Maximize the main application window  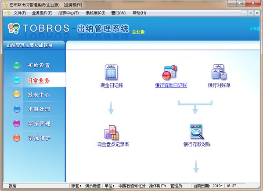coord(241,3)
